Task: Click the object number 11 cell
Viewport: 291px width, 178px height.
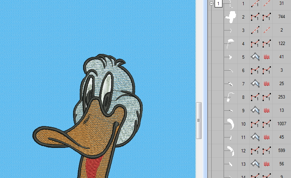Action: 243,137
